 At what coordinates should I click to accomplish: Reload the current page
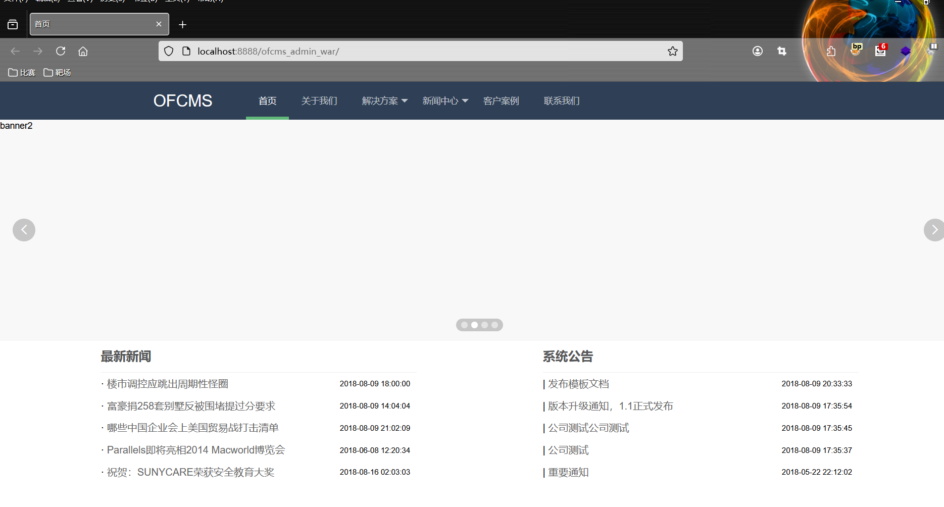(x=60, y=51)
